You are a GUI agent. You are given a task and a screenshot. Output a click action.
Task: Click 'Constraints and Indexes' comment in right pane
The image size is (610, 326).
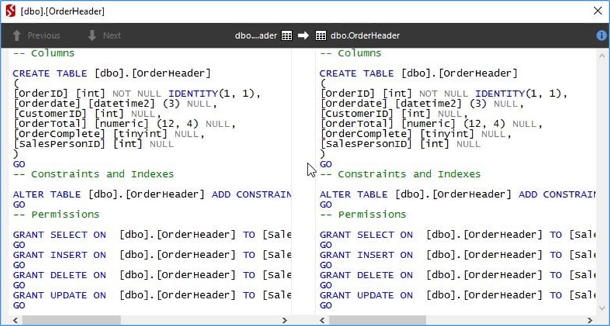coord(401,174)
